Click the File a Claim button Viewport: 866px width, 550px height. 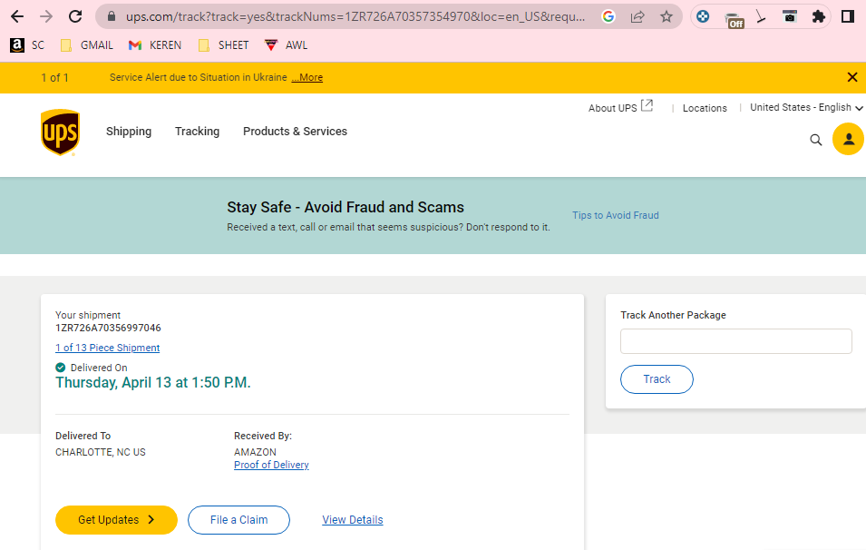pos(238,520)
